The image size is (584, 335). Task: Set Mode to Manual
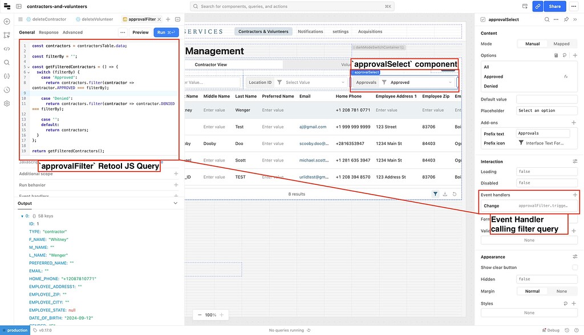(x=532, y=43)
